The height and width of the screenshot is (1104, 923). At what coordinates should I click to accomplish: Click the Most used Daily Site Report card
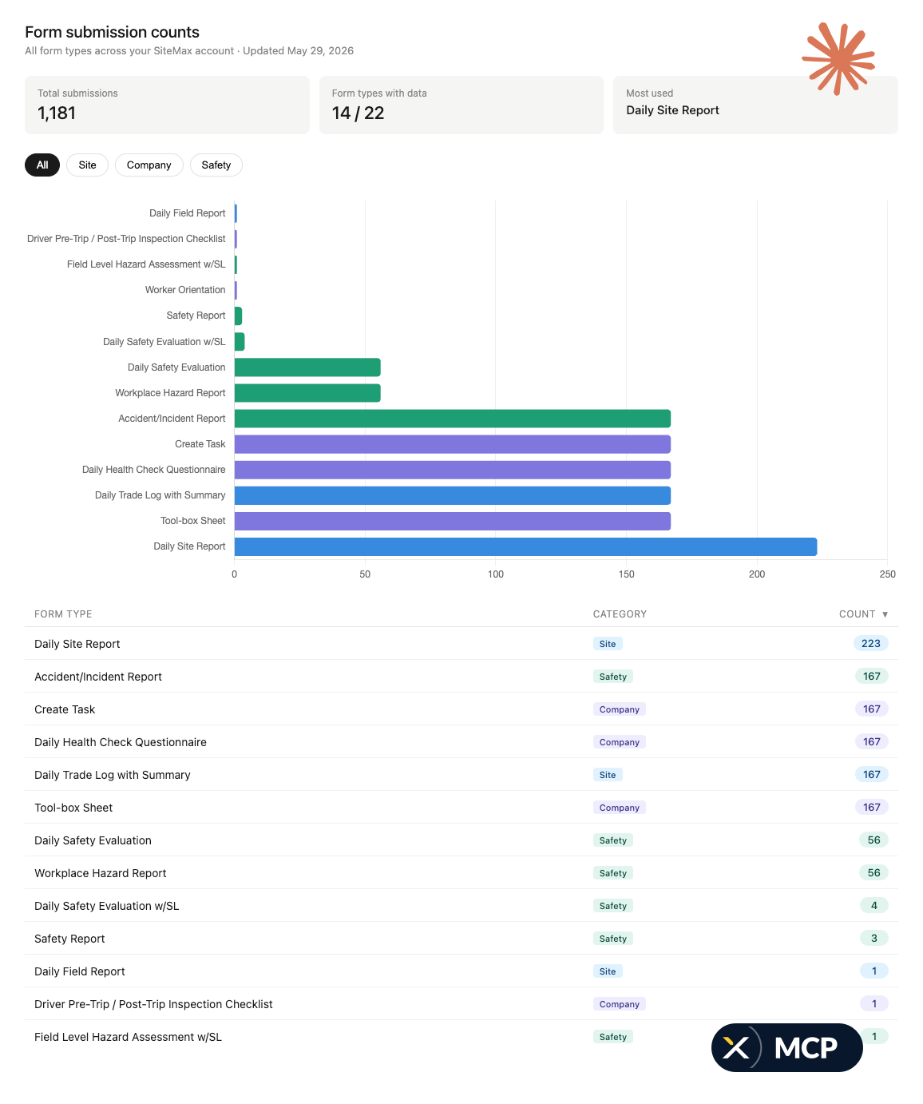click(x=755, y=105)
